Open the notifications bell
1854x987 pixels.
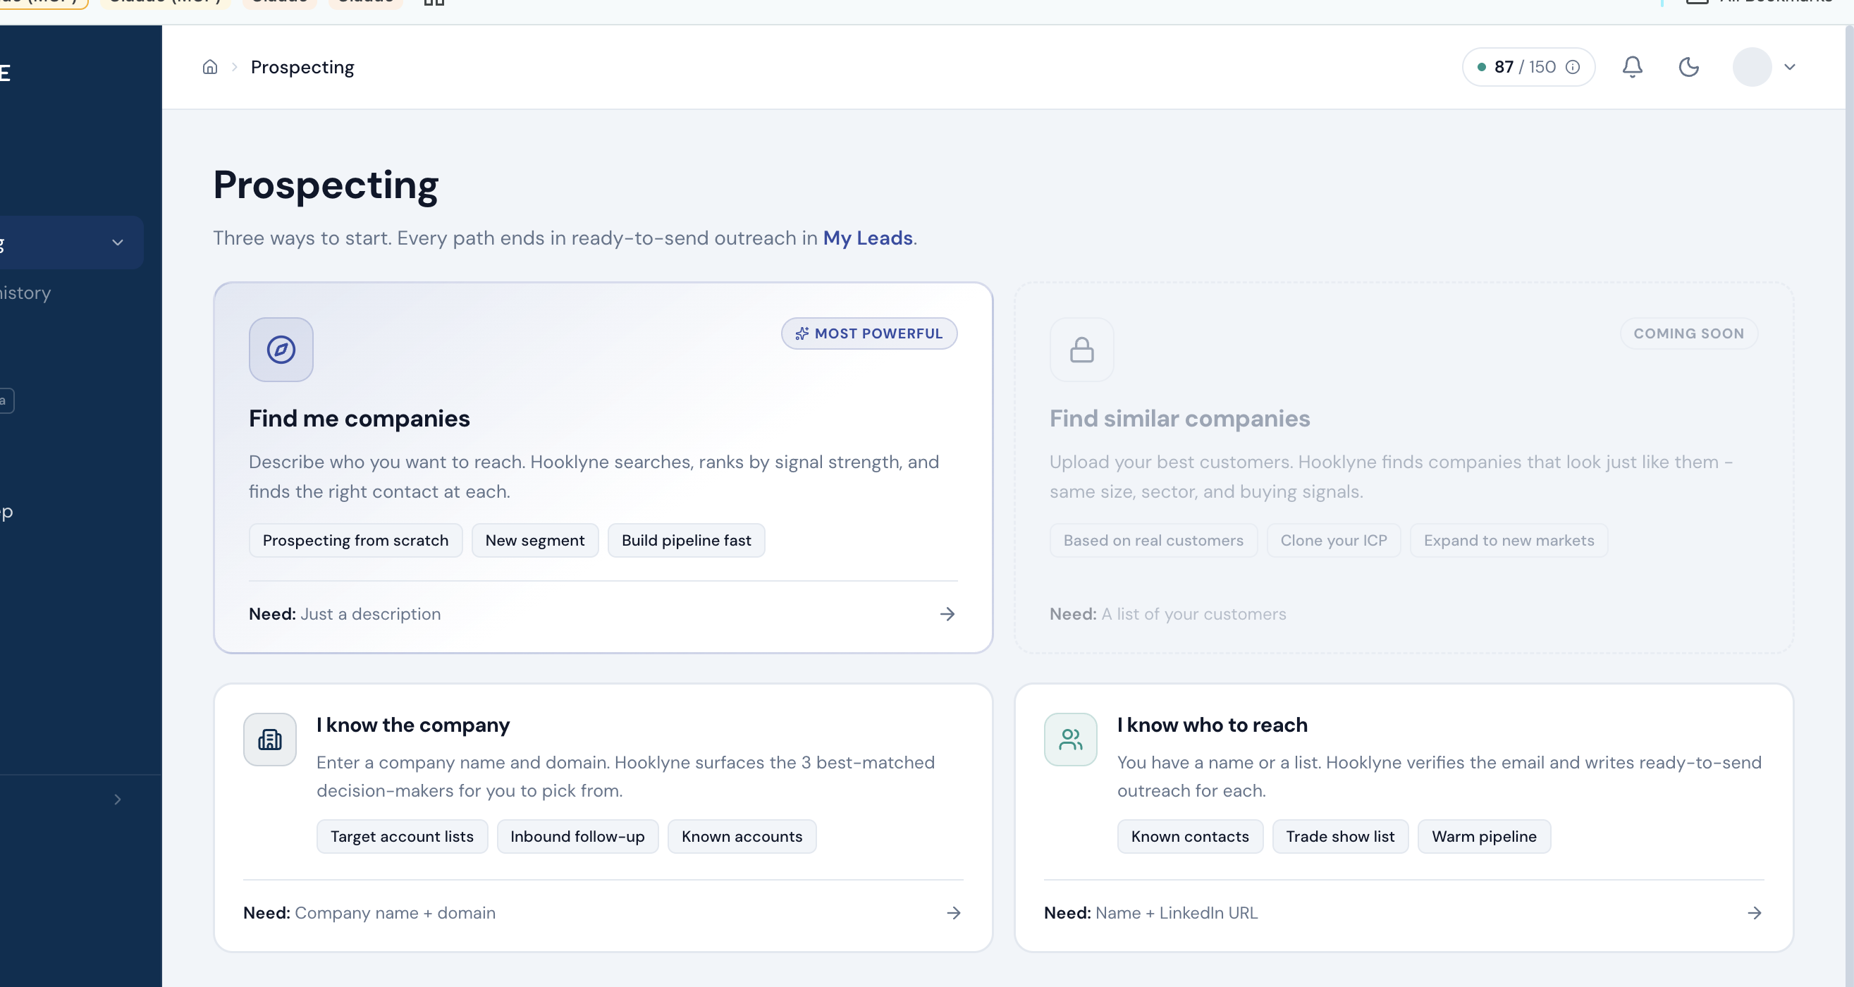[x=1632, y=67]
